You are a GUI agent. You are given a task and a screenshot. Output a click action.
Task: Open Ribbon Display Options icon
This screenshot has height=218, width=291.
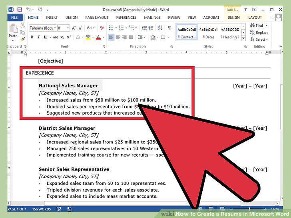pos(254,10)
